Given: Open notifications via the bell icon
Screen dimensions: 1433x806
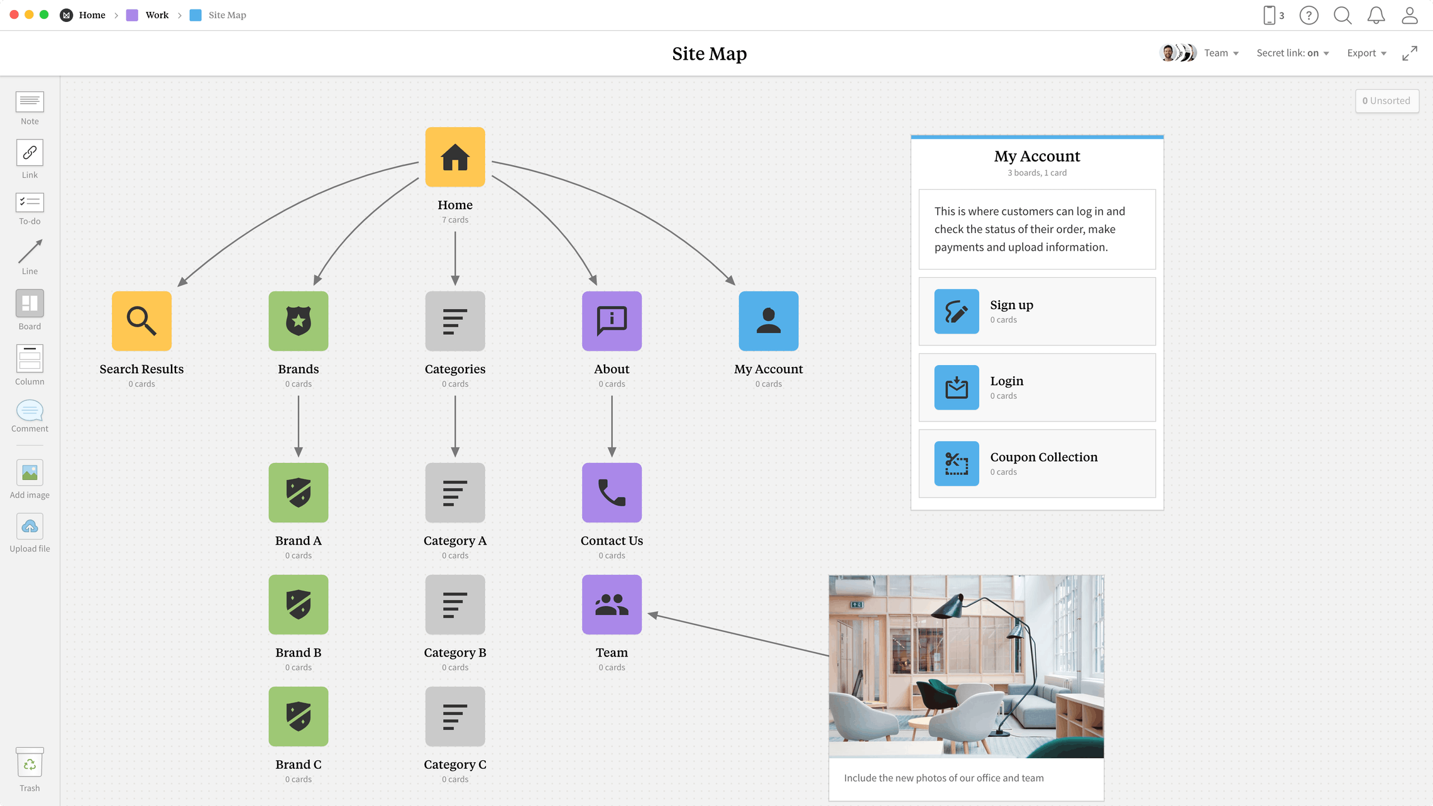Looking at the screenshot, I should click(1375, 14).
